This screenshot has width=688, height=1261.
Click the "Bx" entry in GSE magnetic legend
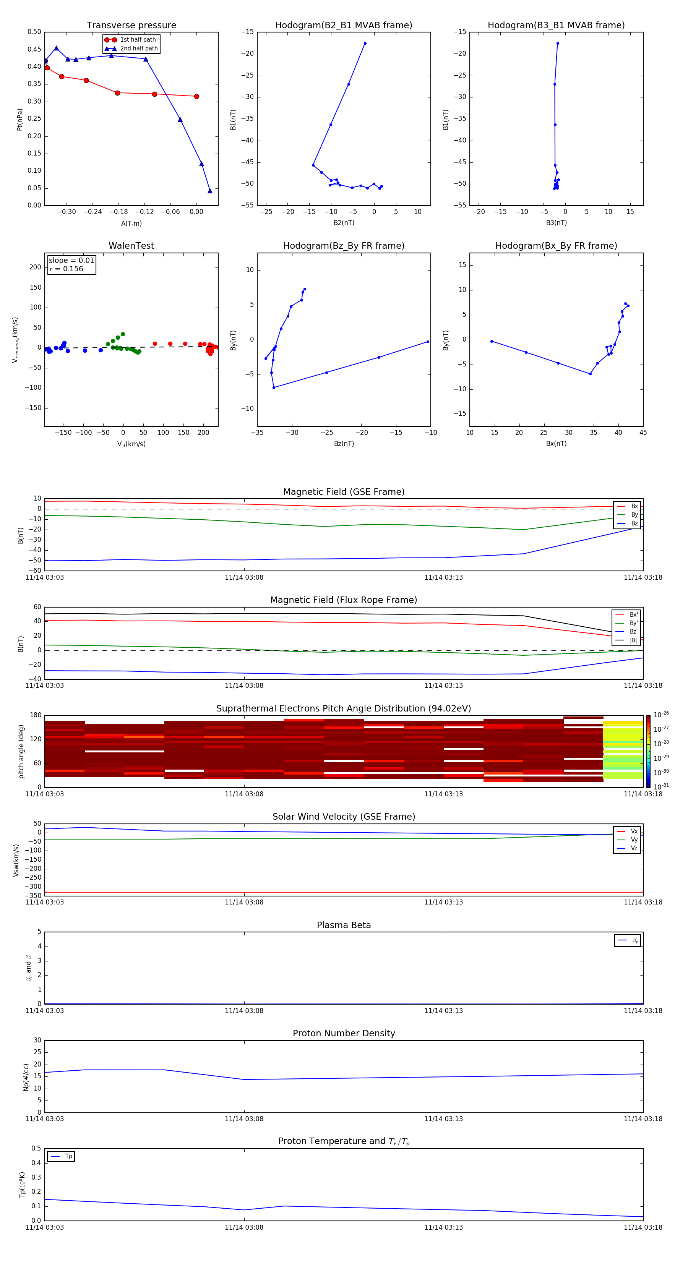click(627, 506)
